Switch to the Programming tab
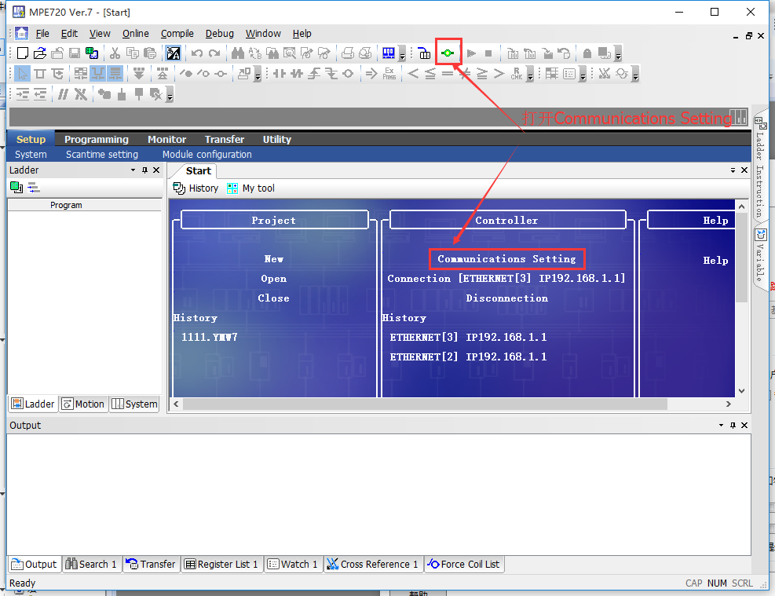Screen dimensions: 775x596 point(96,139)
